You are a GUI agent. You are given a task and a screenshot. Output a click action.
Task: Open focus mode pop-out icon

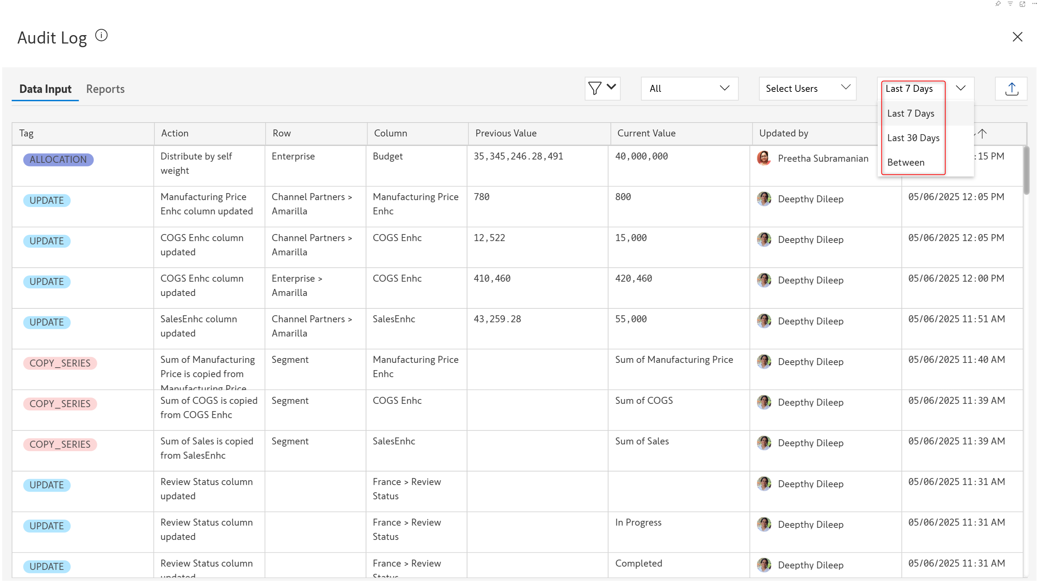click(1022, 4)
